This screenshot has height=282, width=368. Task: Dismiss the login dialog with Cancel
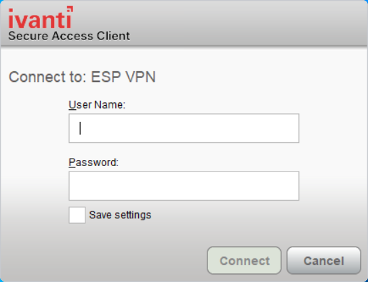(324, 260)
